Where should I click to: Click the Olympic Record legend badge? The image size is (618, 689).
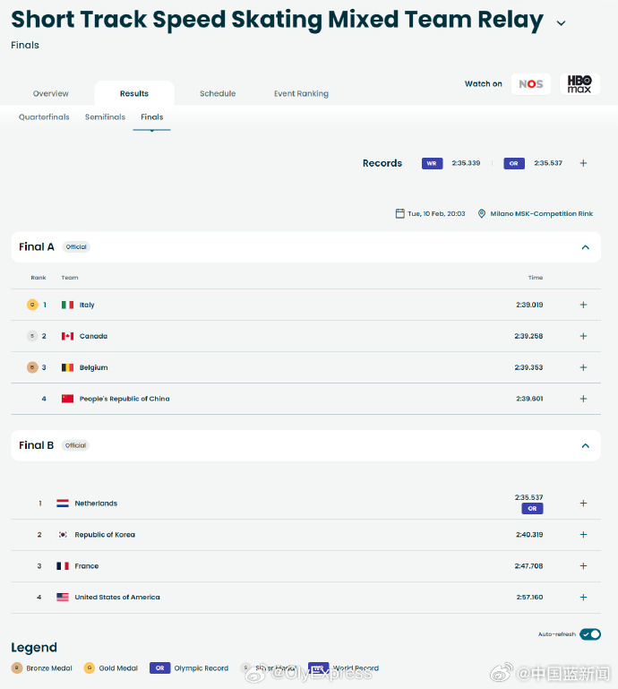[x=160, y=667]
